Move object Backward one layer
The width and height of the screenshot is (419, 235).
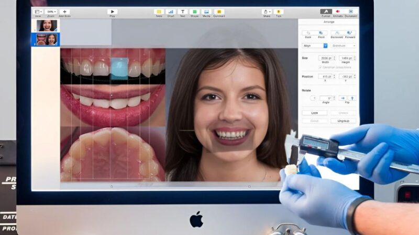click(337, 33)
